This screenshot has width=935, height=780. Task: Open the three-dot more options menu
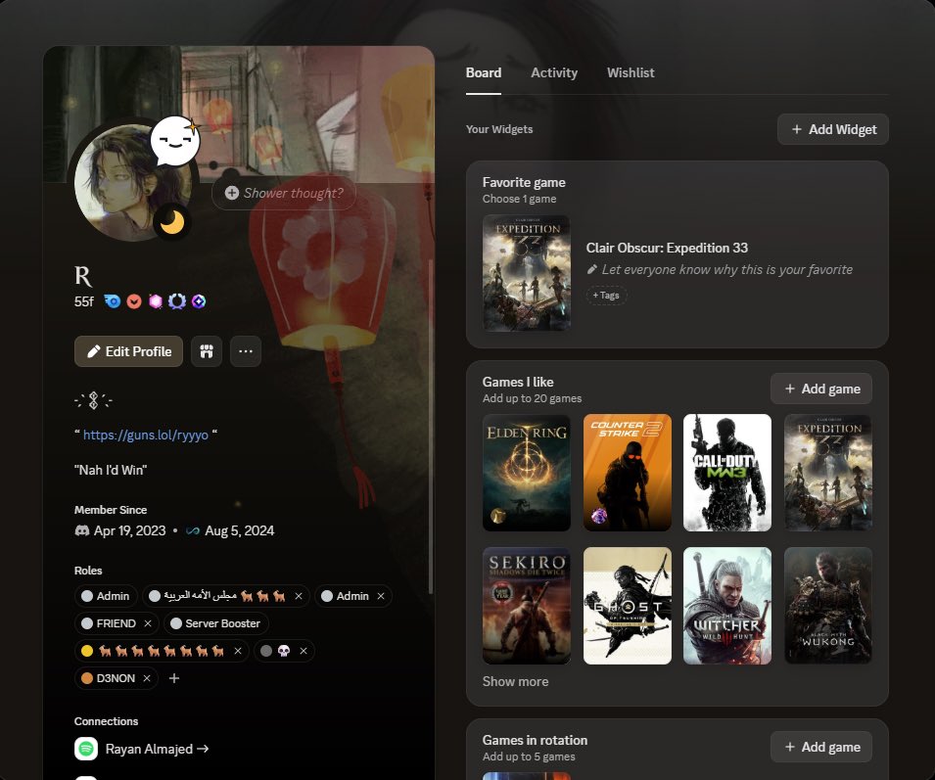click(246, 351)
